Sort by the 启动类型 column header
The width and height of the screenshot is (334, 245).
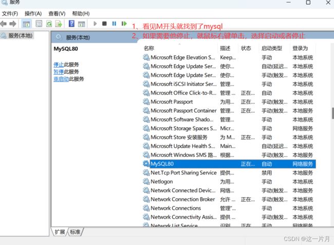coord(274,48)
